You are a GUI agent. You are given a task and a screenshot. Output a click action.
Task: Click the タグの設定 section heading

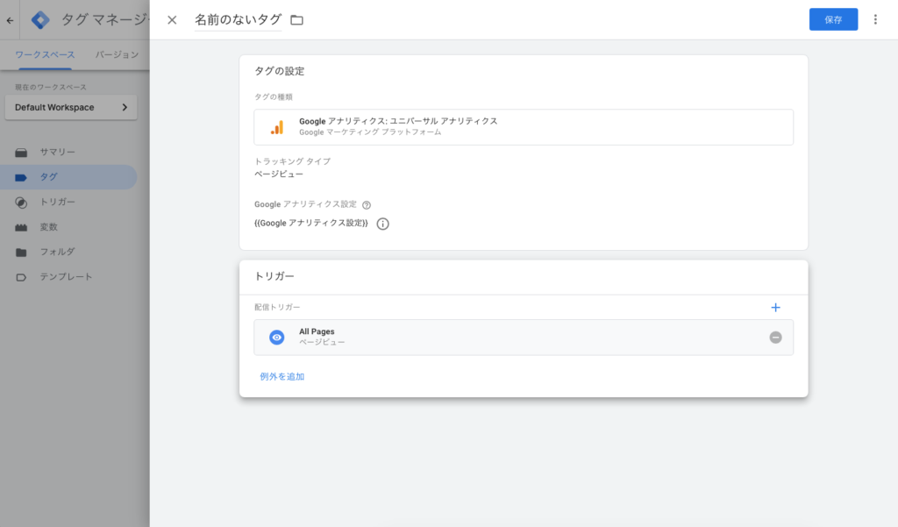[x=280, y=71]
